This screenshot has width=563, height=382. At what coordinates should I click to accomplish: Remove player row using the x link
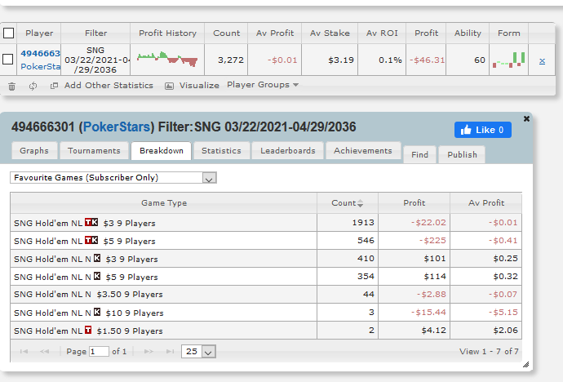click(x=542, y=60)
